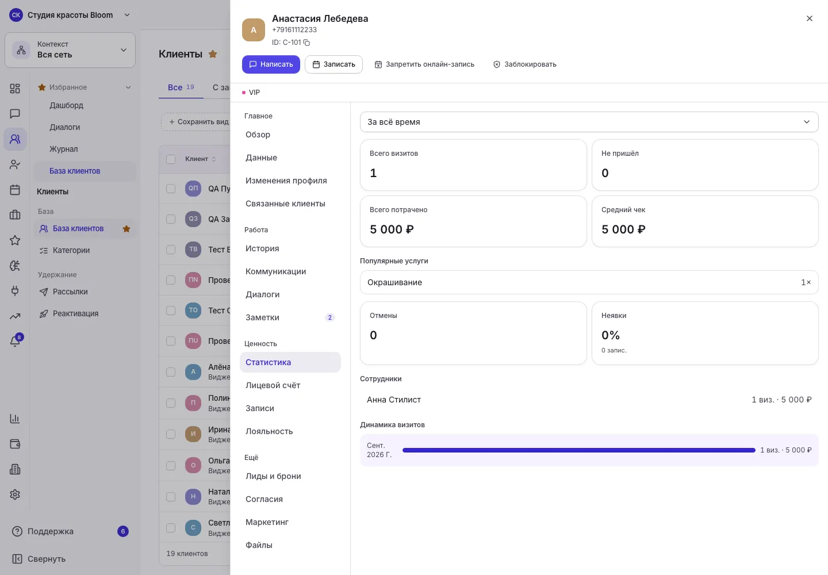Click the Заблокировать button
Screen dimensions: 828x575
point(524,64)
